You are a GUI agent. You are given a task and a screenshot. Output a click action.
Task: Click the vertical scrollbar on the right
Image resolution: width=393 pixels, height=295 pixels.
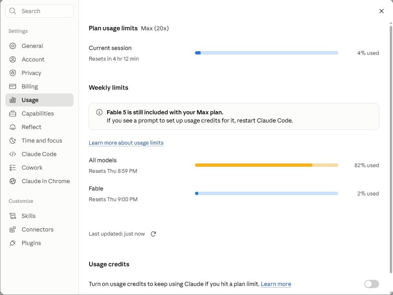[x=391, y=150]
